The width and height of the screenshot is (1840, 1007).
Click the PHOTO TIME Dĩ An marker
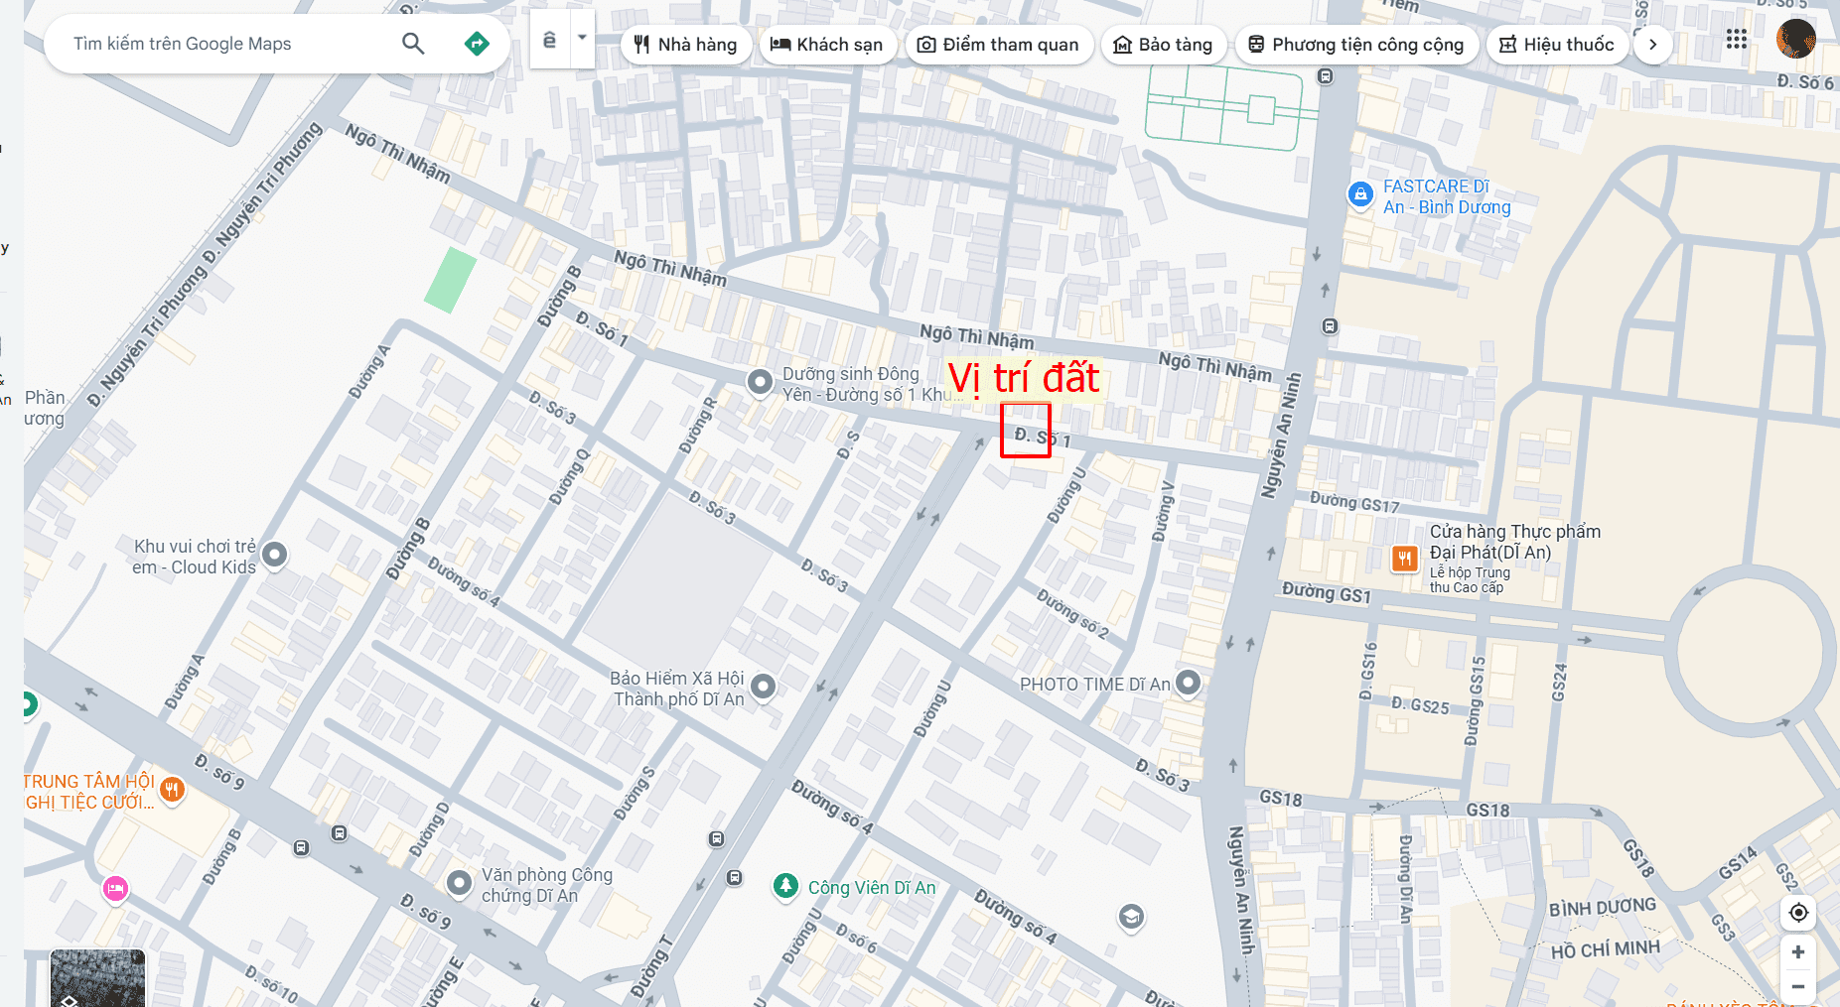(1188, 683)
